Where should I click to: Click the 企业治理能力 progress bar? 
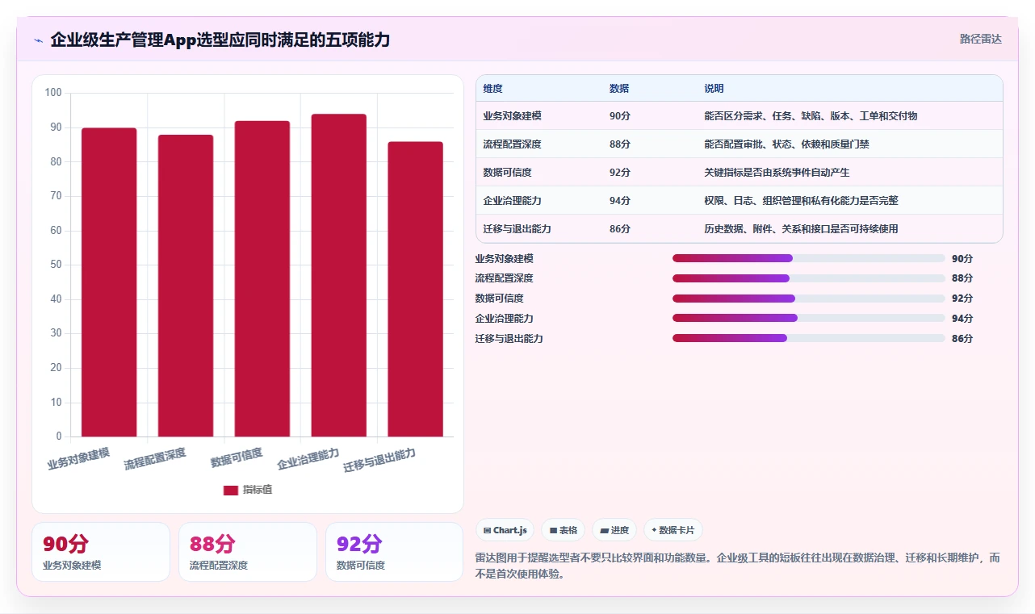808,318
